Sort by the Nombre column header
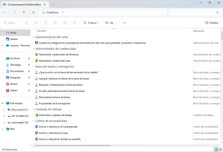 point(42,31)
